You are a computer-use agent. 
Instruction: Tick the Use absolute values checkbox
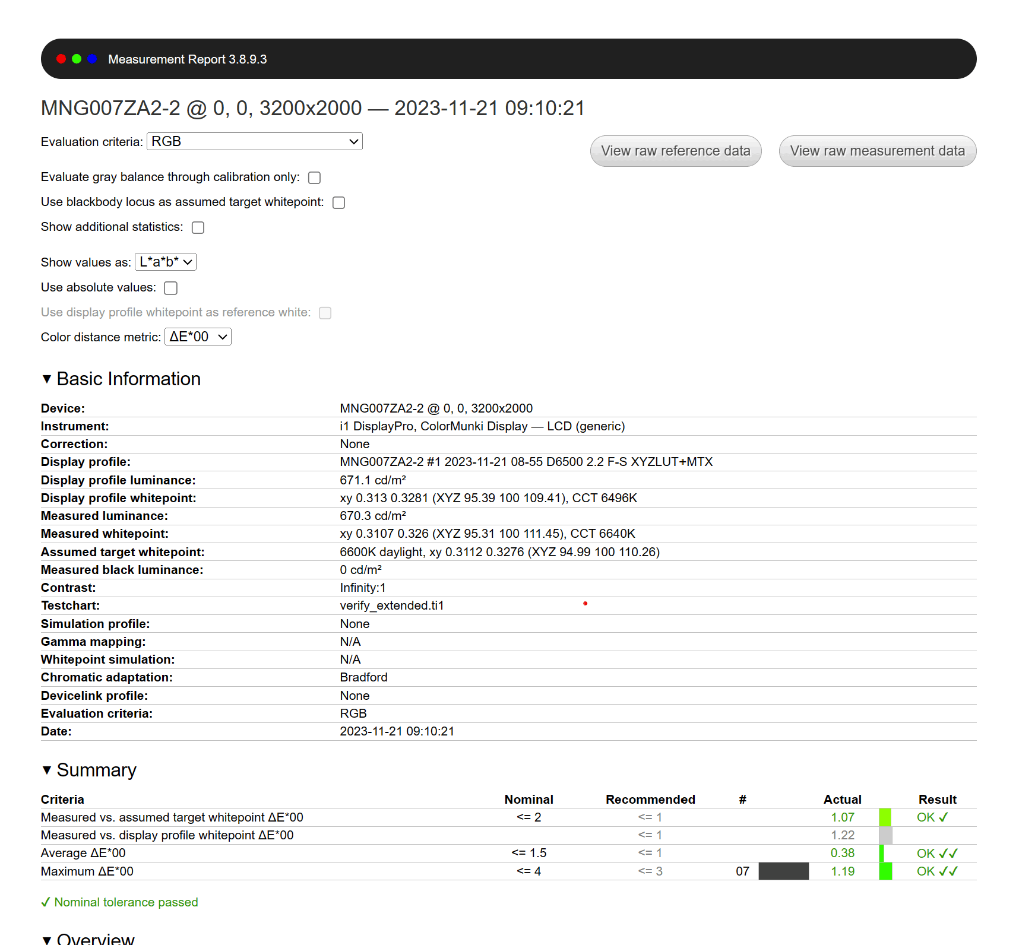pyautogui.click(x=171, y=288)
